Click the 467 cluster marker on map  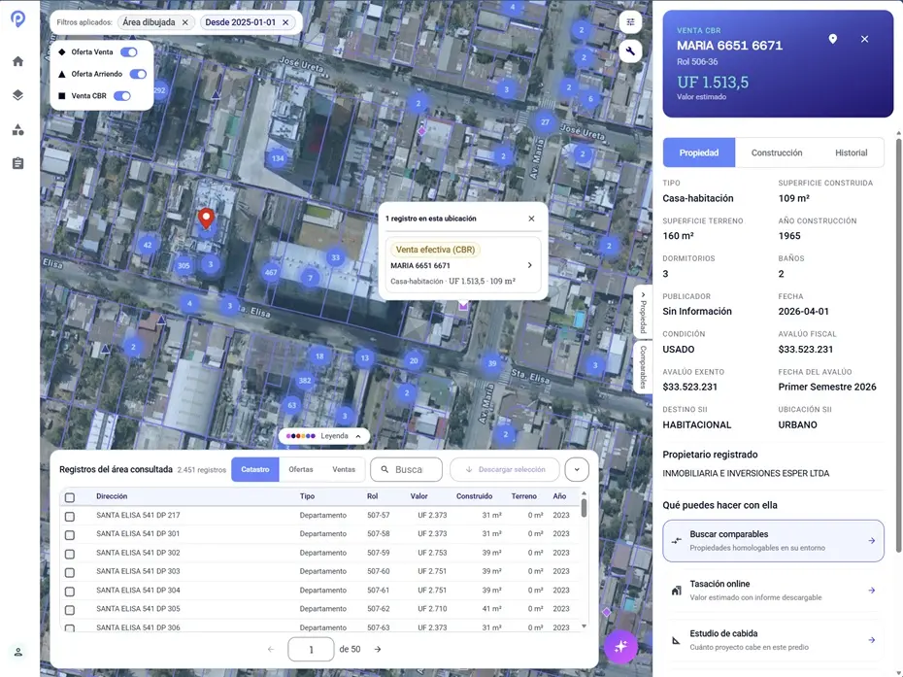[x=271, y=272]
